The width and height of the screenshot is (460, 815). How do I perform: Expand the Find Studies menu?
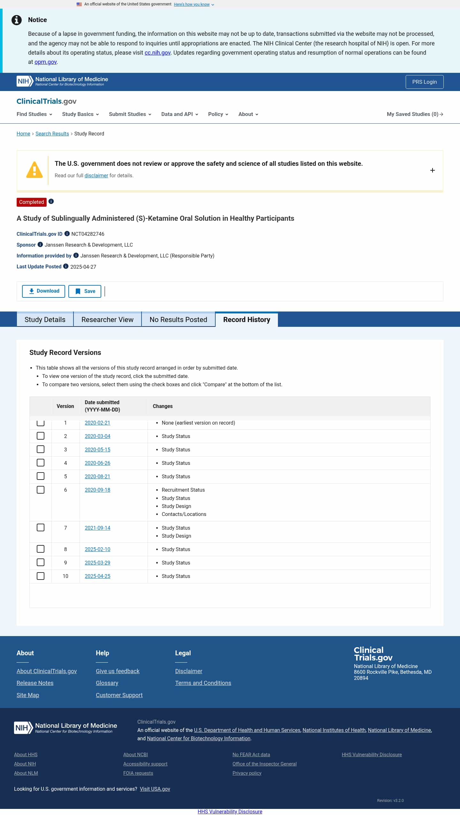[x=34, y=114]
